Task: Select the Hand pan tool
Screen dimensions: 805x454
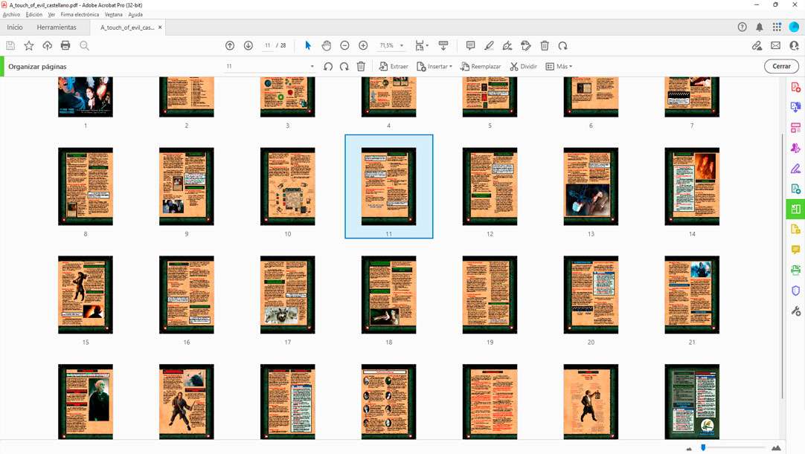Action: point(326,46)
